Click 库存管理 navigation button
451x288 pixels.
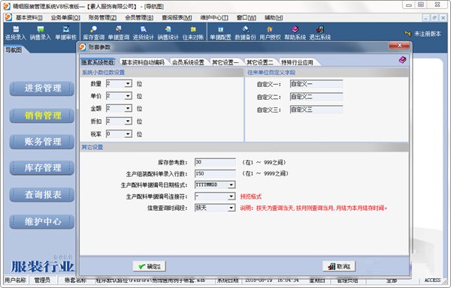(x=42, y=168)
